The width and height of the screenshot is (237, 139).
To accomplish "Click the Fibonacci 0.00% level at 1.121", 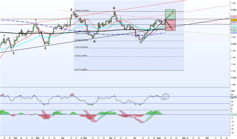I will [x=81, y=70].
